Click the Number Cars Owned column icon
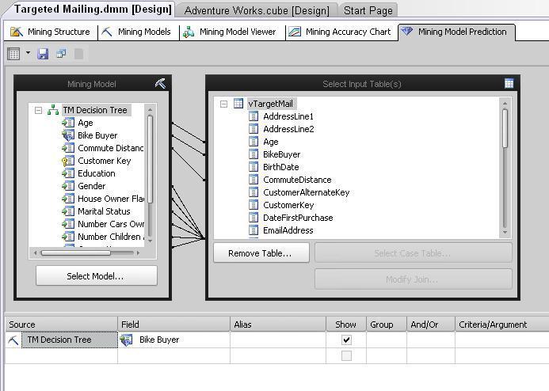 (68, 224)
